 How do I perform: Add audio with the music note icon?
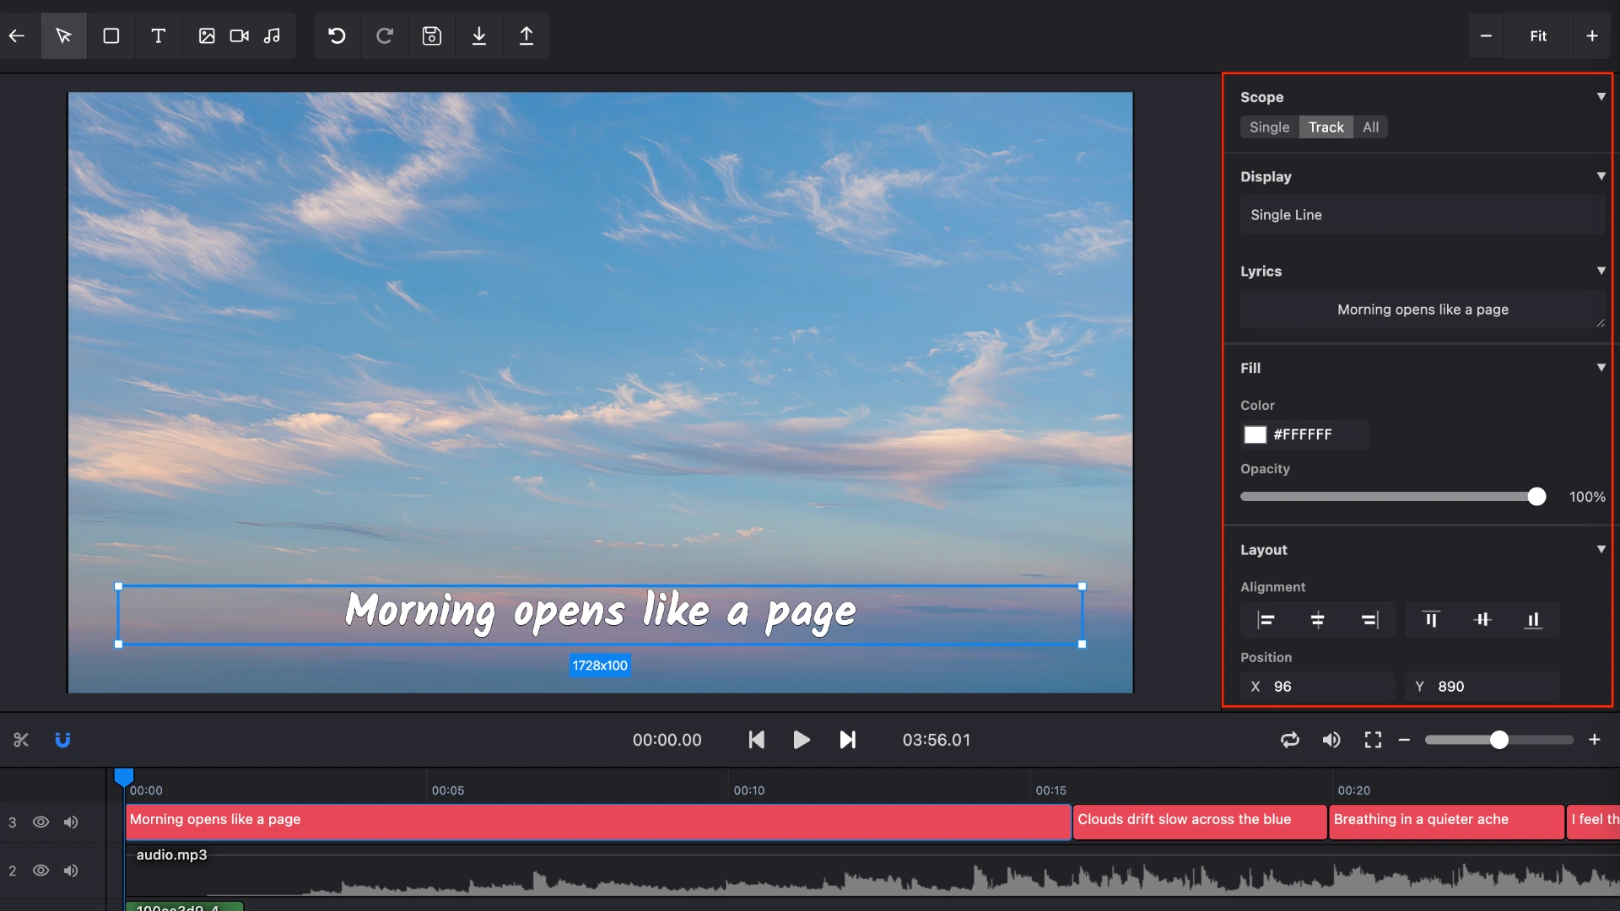tap(273, 35)
